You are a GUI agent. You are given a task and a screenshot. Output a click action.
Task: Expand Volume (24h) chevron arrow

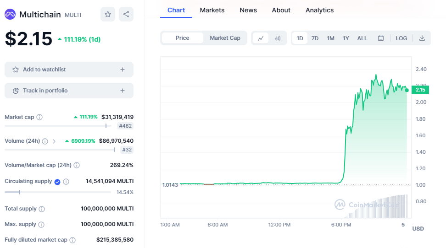(54, 141)
